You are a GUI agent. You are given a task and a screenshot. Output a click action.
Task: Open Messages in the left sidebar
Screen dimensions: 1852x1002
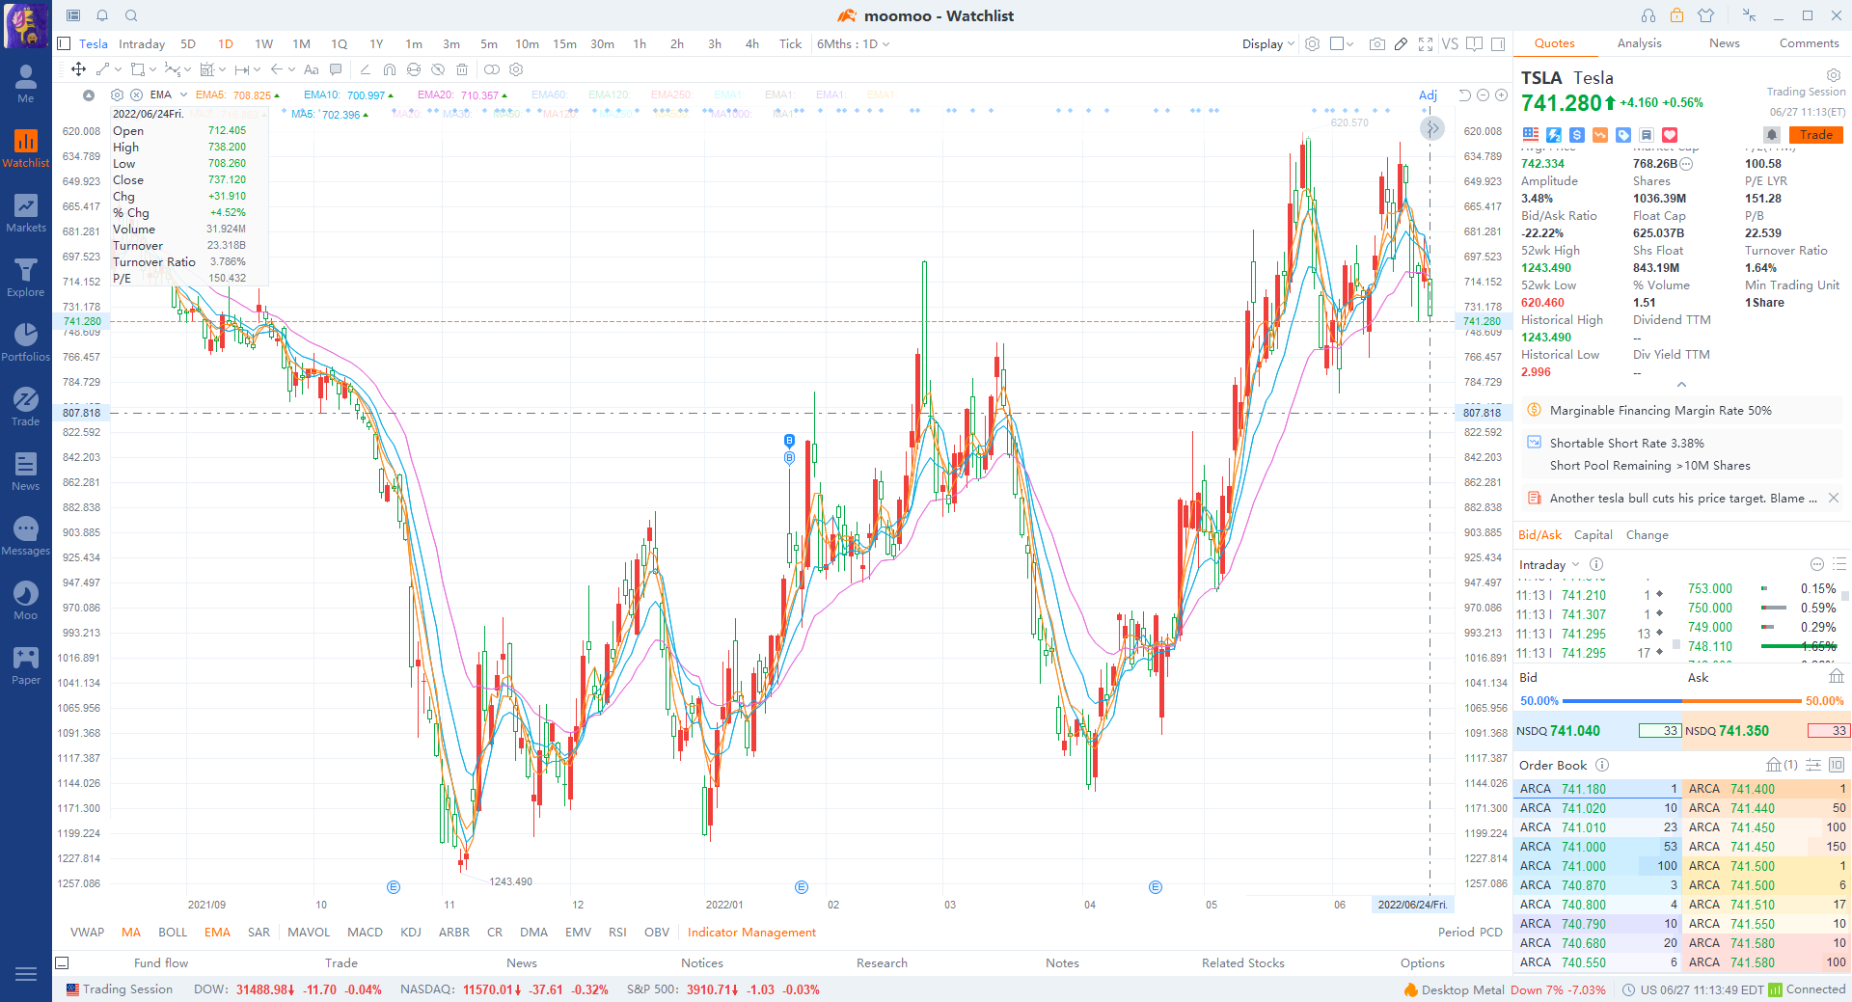pyautogui.click(x=26, y=536)
